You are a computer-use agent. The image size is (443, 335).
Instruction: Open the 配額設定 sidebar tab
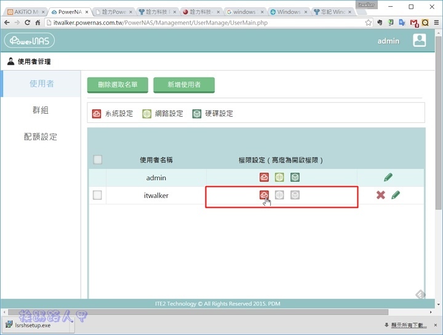pyautogui.click(x=41, y=136)
